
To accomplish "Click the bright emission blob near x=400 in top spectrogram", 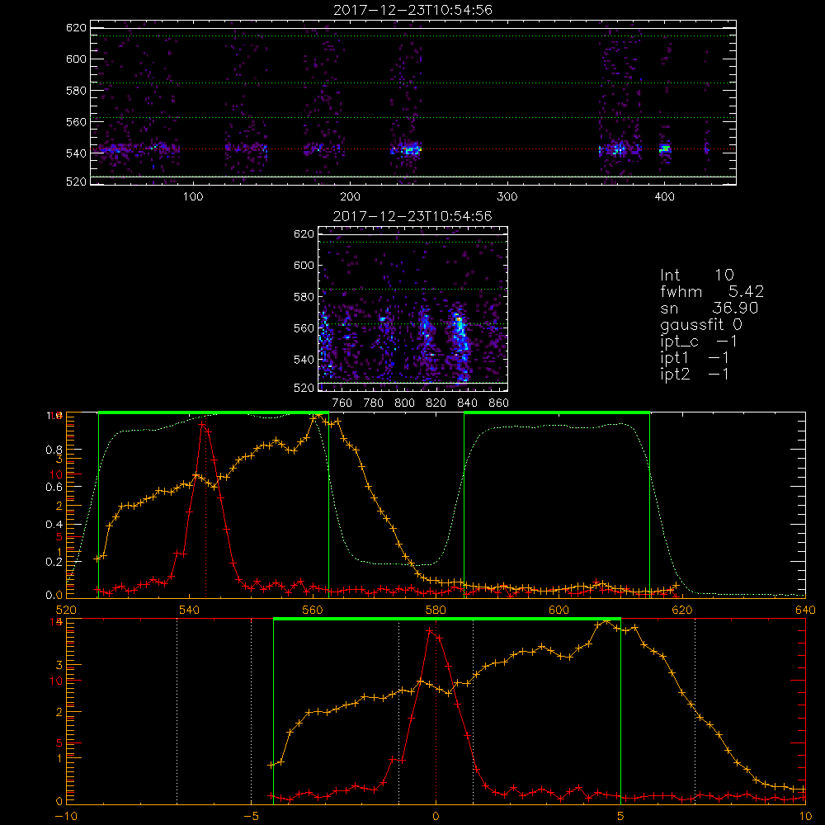I will 665,148.
